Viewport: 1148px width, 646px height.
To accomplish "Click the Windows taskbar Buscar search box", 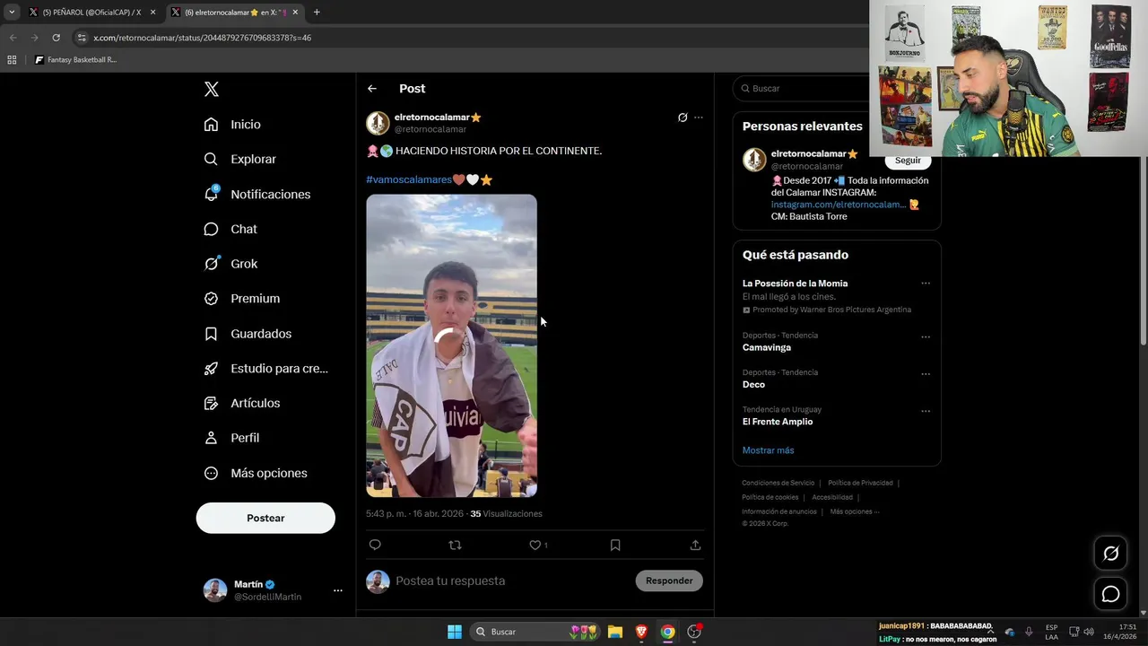I will pos(535,632).
